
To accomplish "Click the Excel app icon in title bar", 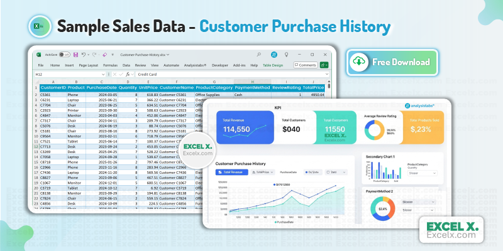I will coord(39,55).
